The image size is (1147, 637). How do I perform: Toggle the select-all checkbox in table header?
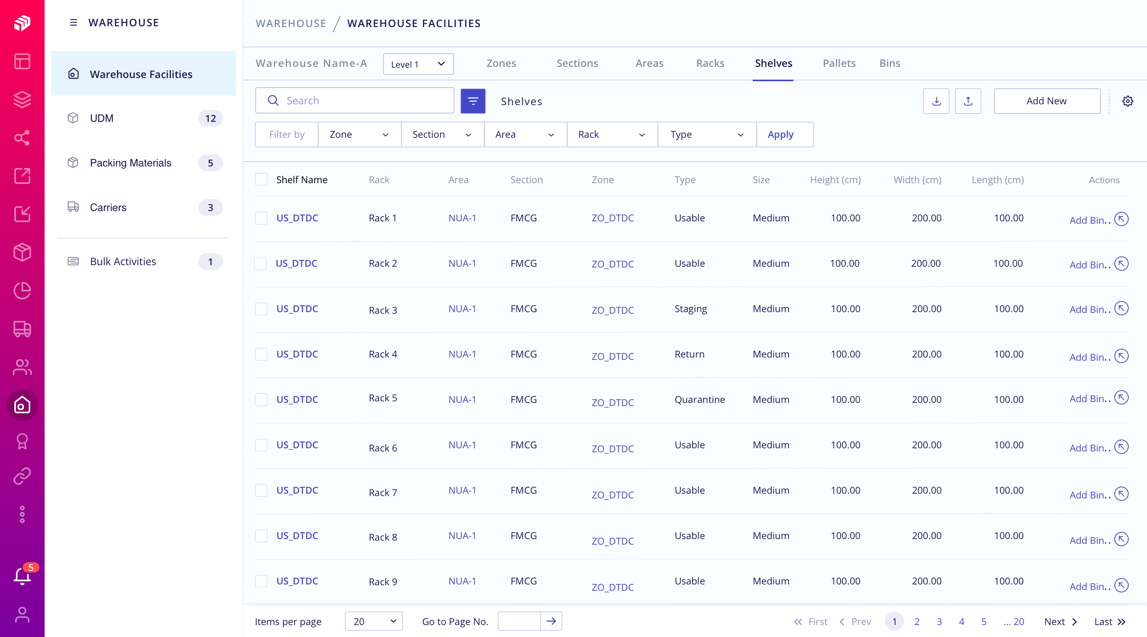[x=261, y=180]
